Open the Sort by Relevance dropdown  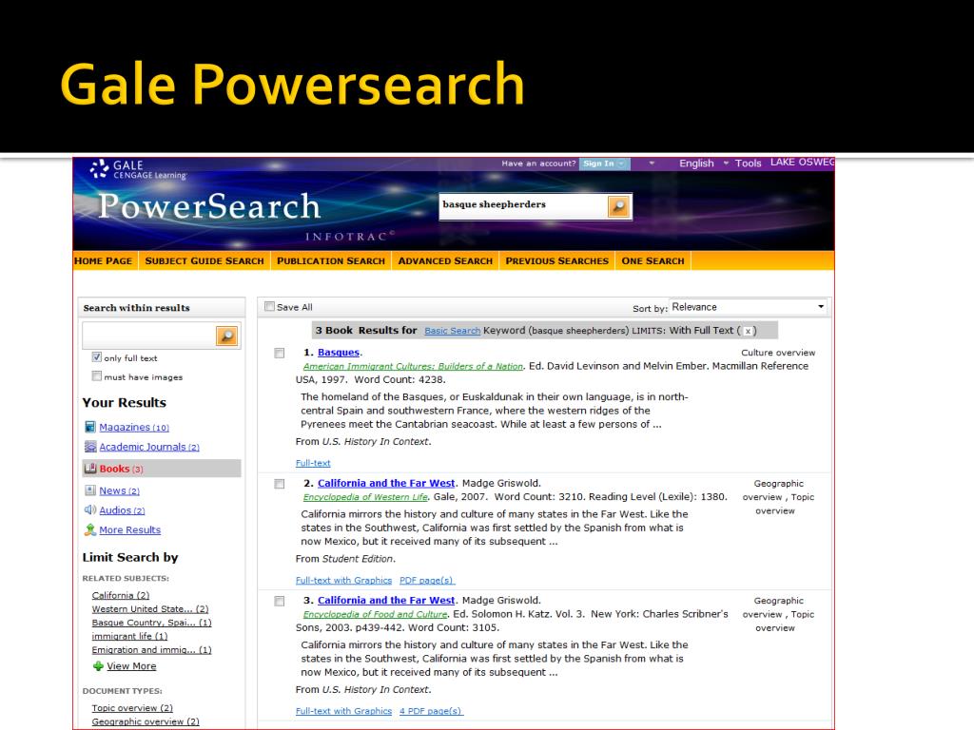point(748,307)
